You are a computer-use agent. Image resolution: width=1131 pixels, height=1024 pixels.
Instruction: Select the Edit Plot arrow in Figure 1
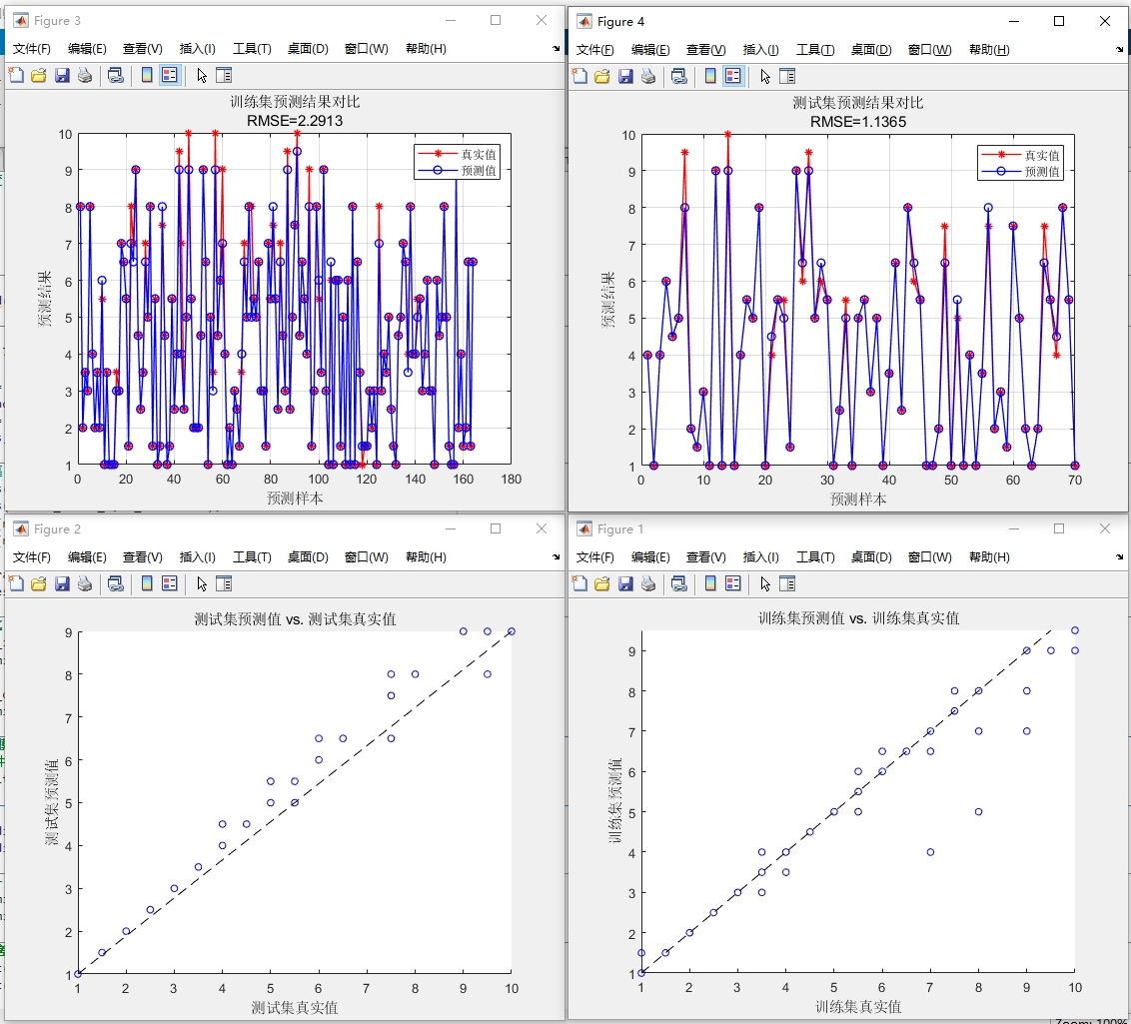(764, 584)
